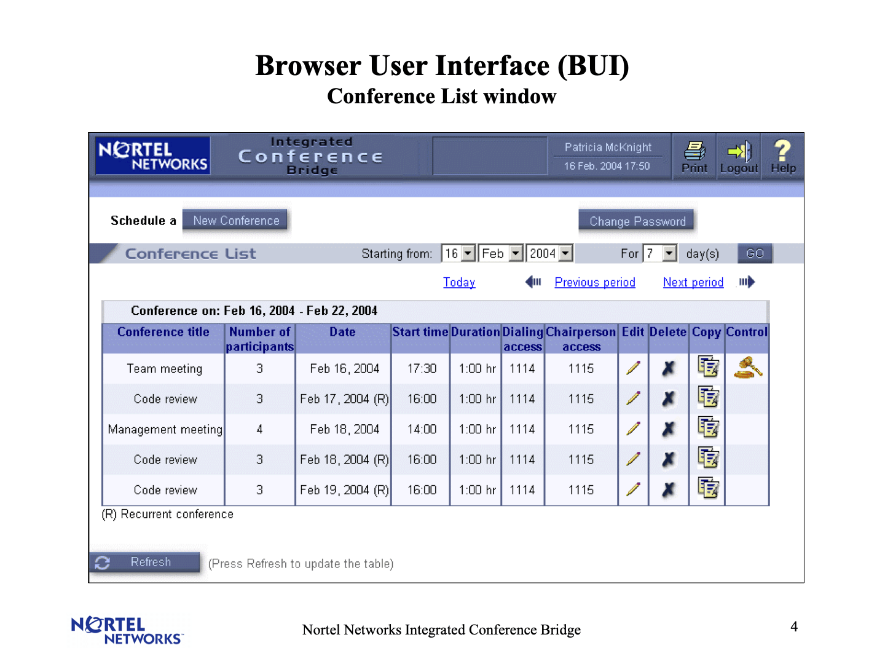This screenshot has height=664, width=885.
Task: Follow the Next period link
Action: 693,282
